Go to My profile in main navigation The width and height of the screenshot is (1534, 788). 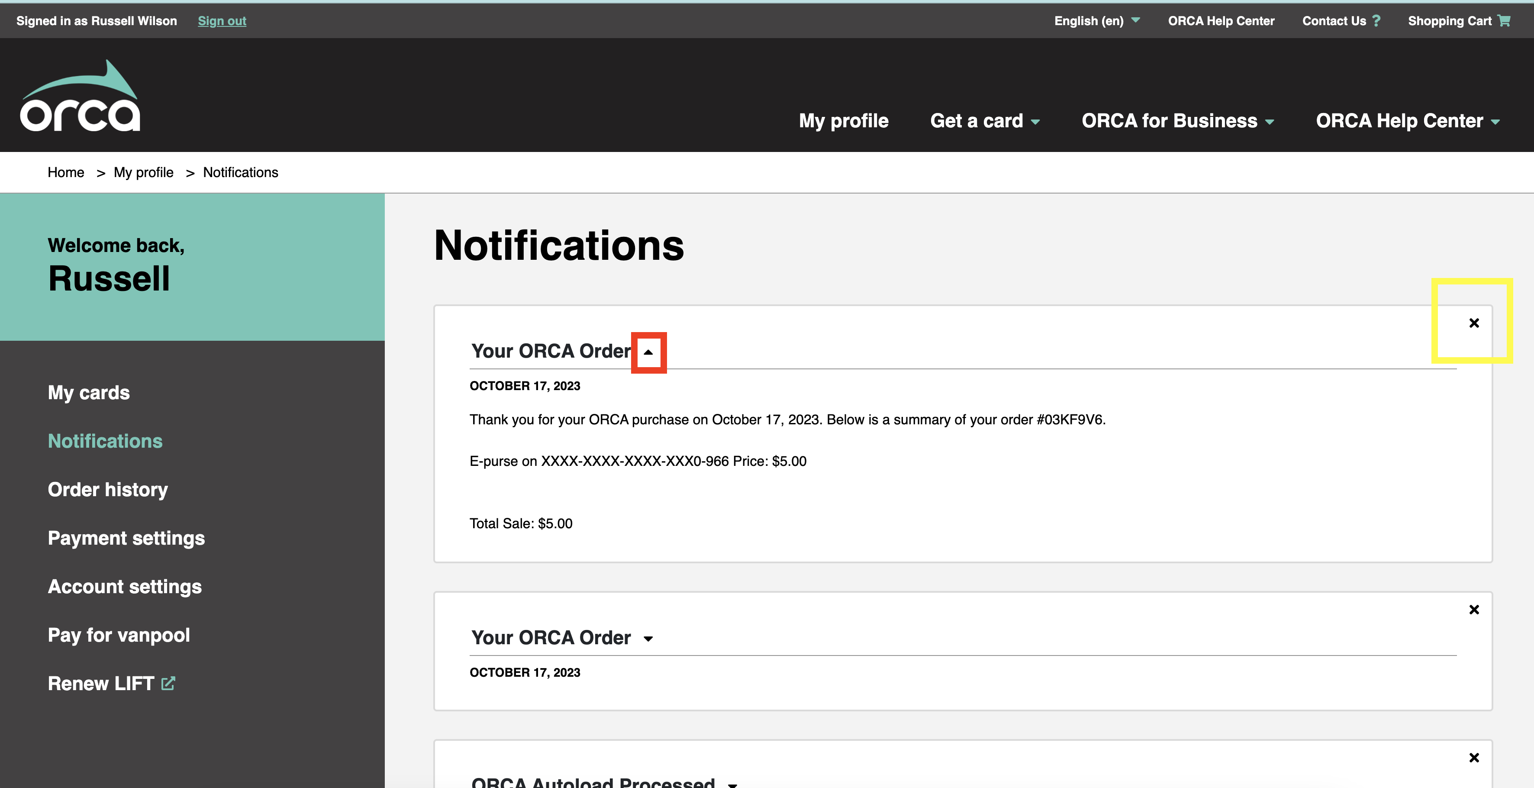[843, 121]
